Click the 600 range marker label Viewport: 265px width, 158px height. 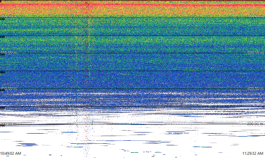(2, 108)
